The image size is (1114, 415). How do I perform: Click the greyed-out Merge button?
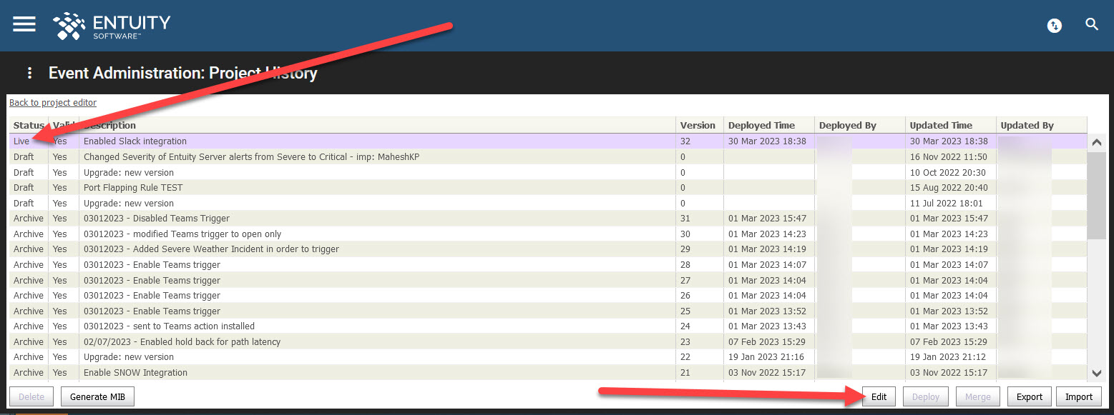978,397
